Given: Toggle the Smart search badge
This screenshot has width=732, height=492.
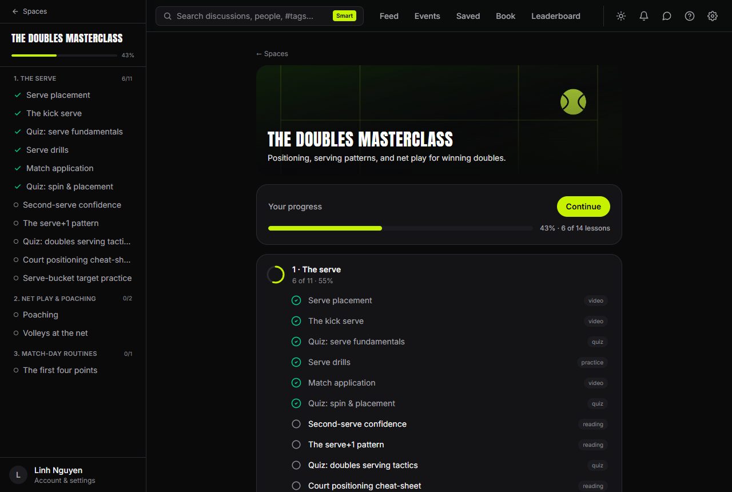Looking at the screenshot, I should (344, 16).
